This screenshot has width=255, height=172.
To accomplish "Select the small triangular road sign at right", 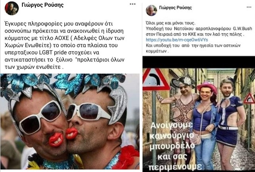I will click(249, 98).
